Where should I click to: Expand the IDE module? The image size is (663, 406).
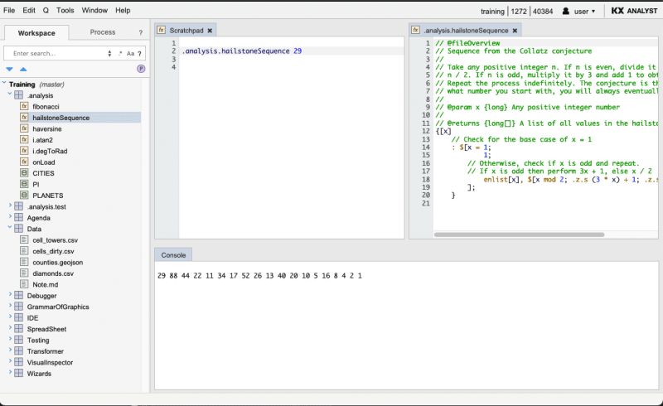point(10,317)
